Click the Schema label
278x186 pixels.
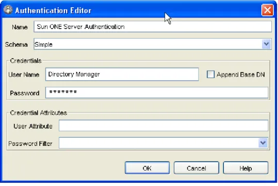tap(17, 45)
